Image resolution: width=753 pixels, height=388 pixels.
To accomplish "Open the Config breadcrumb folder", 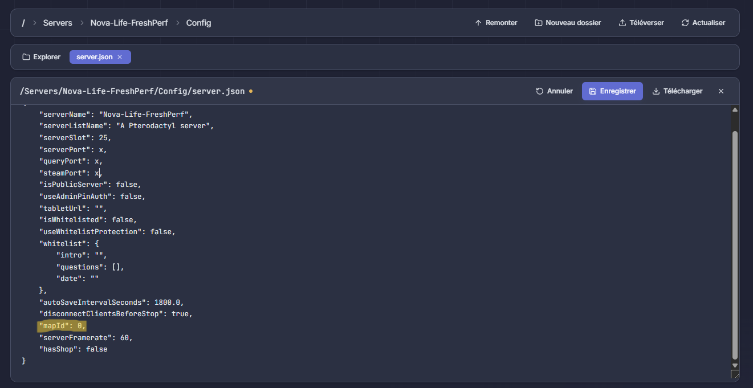I will pos(199,23).
